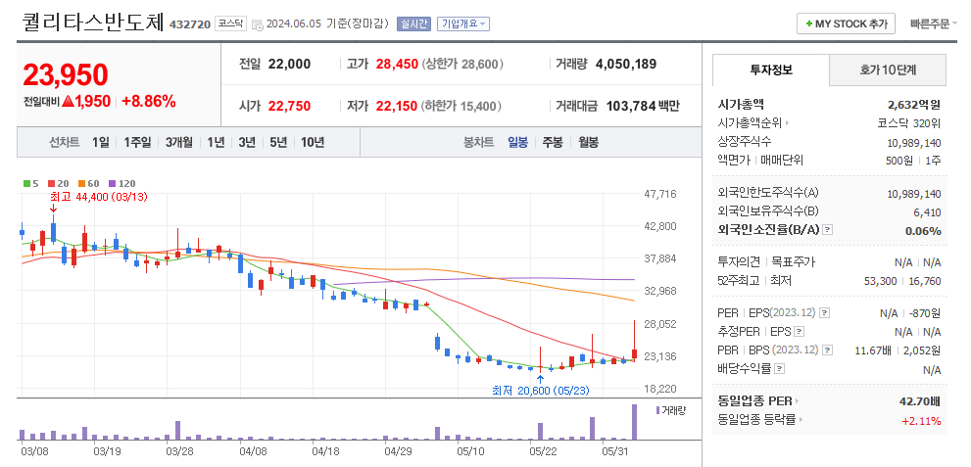971x467 pixels.
Task: Click the 시가 value 22,750
Action: [289, 106]
